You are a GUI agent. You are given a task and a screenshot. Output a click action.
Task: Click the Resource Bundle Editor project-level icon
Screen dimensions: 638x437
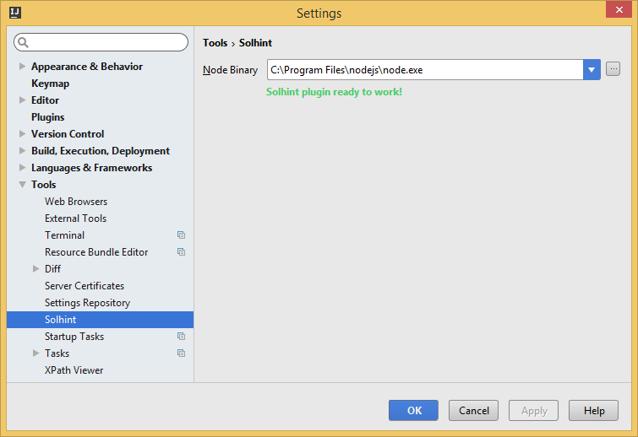181,251
